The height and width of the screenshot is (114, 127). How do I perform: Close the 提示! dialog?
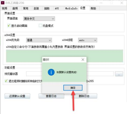tap(83, 60)
